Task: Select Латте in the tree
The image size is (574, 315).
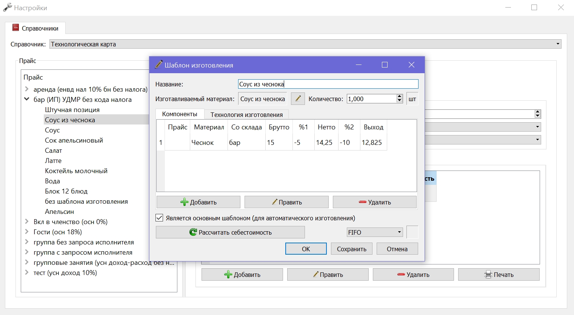Action: pos(53,161)
